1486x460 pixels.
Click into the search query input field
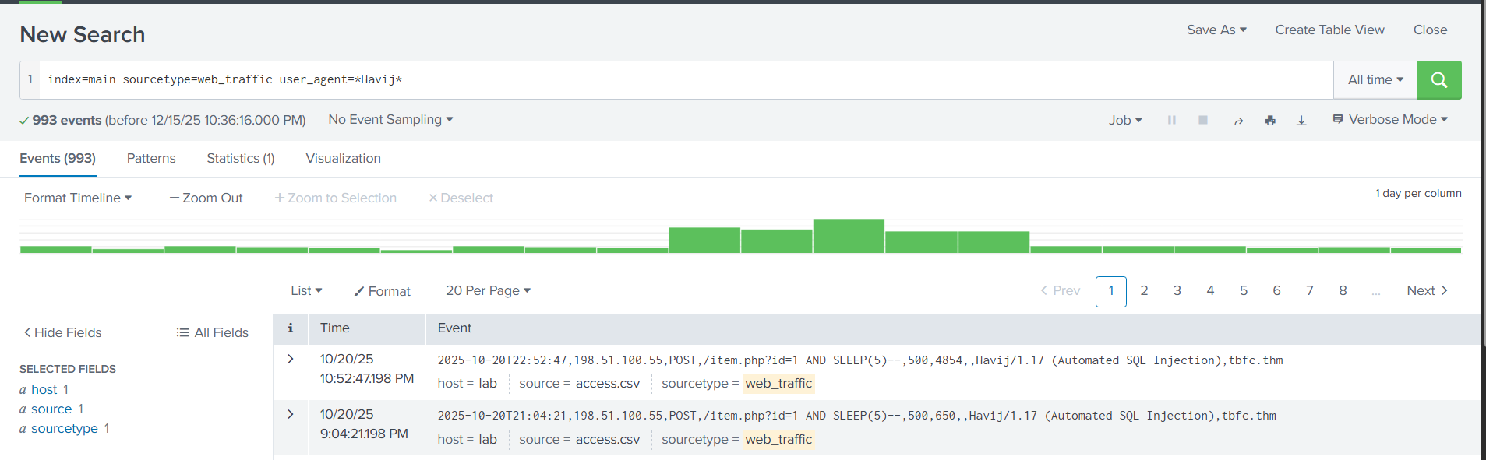(686, 80)
